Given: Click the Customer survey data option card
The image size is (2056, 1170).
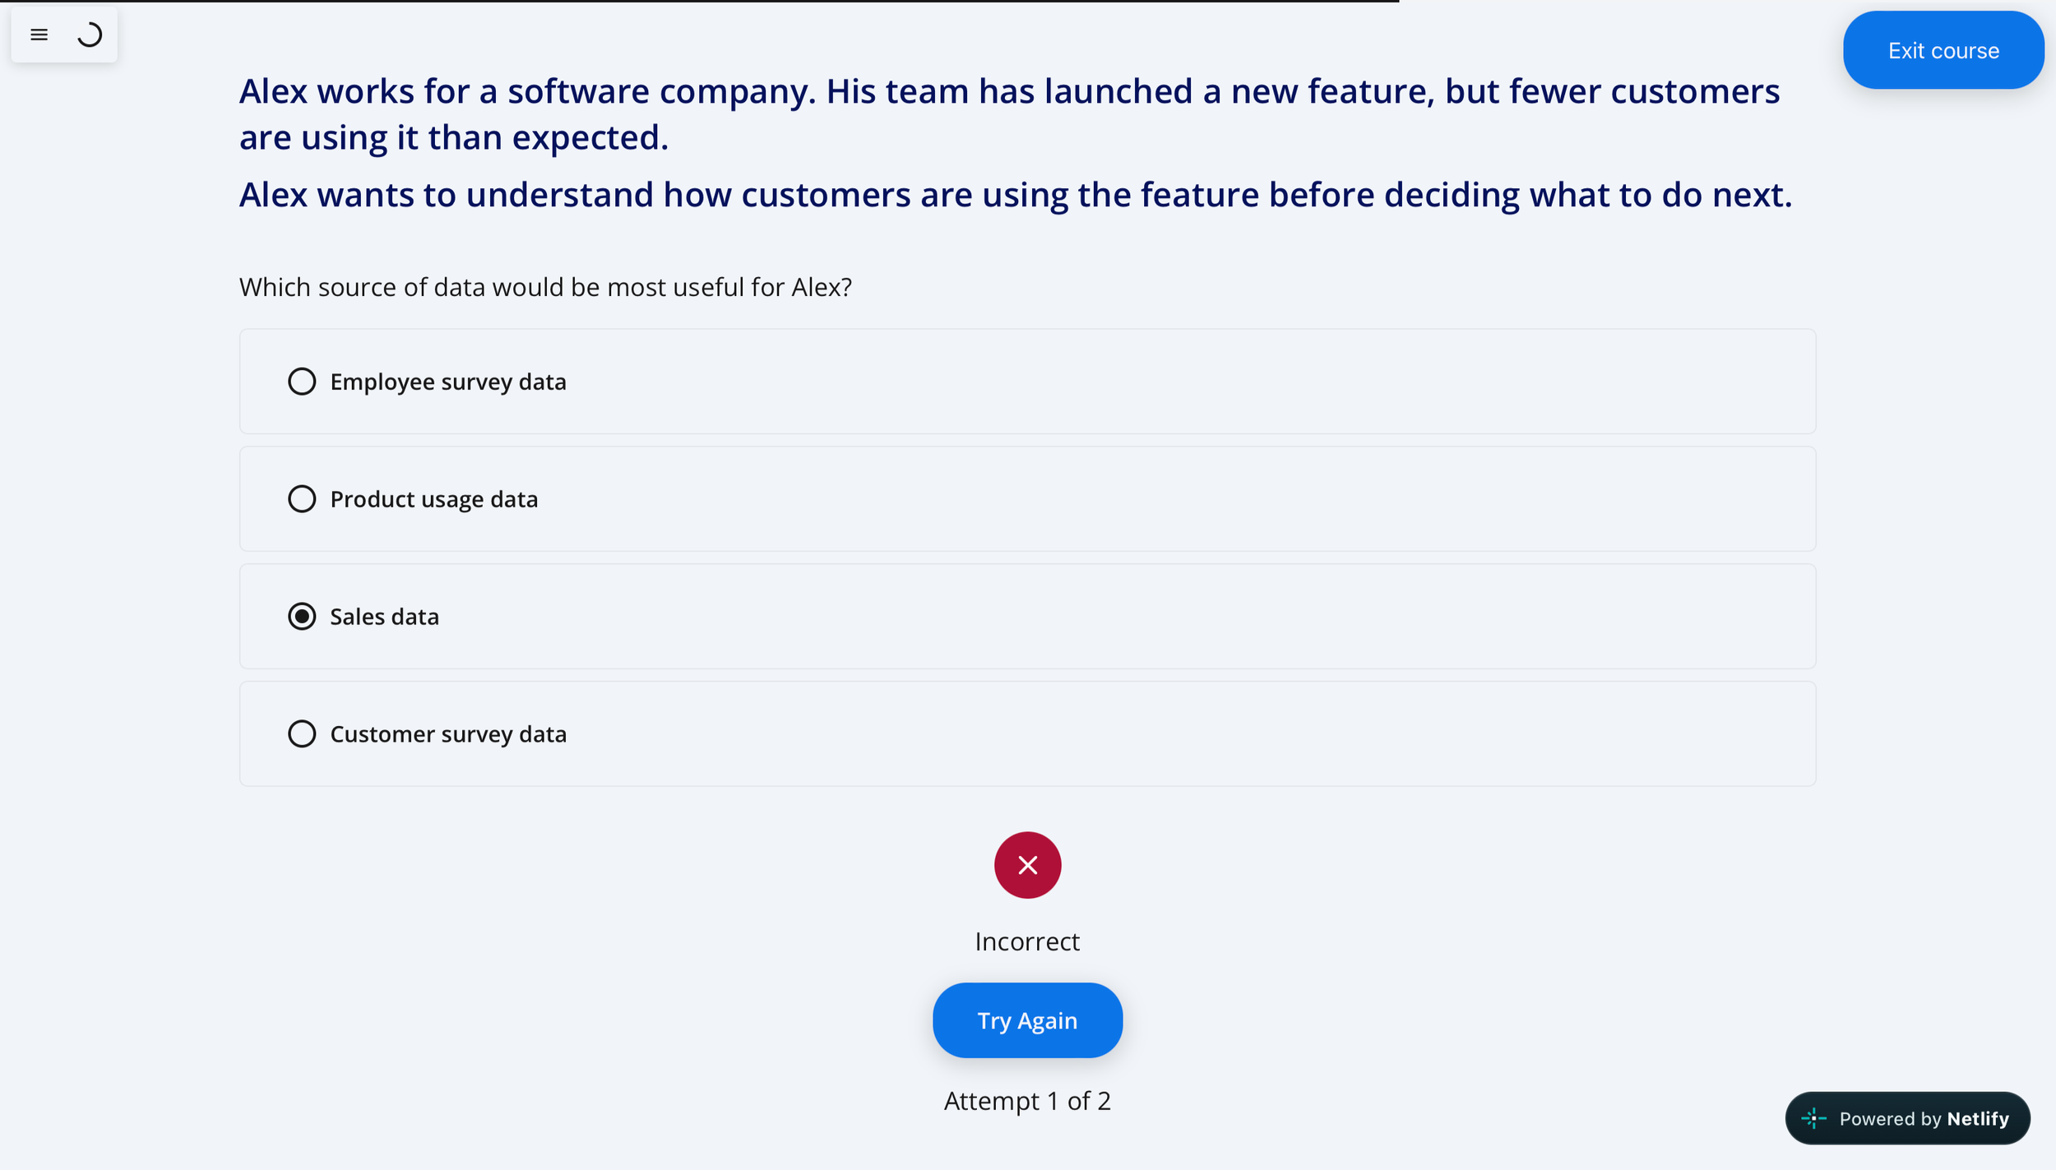Looking at the screenshot, I should tap(1027, 733).
